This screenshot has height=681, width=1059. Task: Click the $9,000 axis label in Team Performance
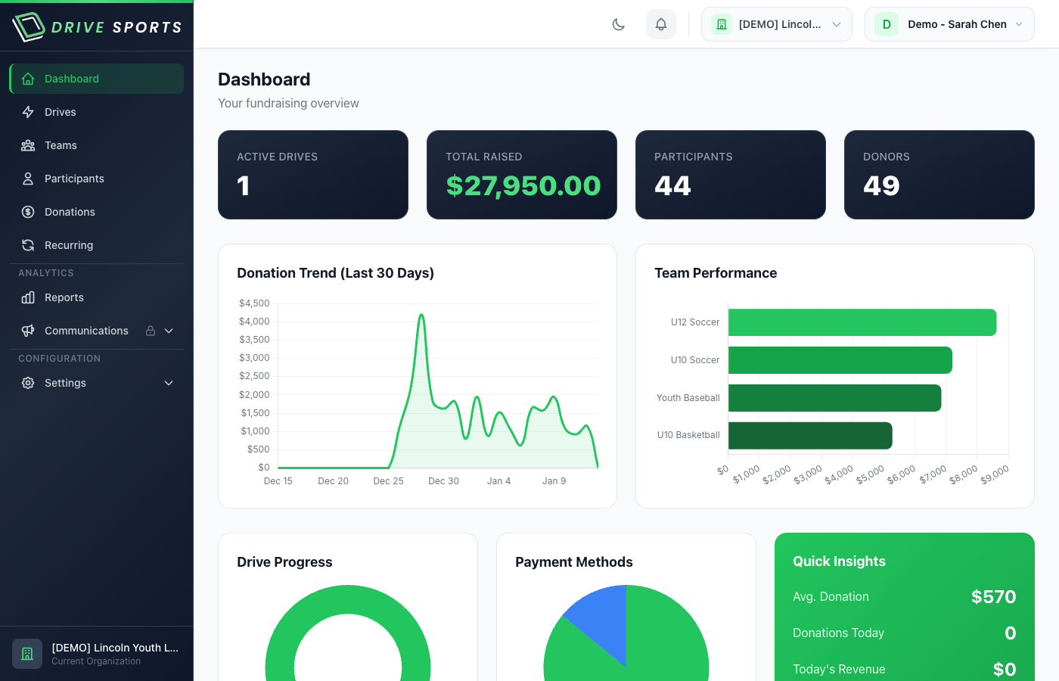coord(994,475)
